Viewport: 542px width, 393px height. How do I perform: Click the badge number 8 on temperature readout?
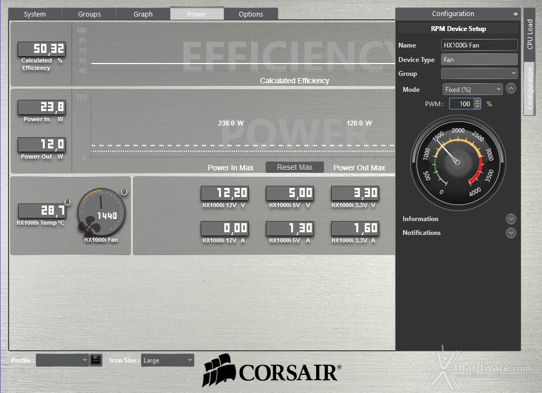coord(67,201)
